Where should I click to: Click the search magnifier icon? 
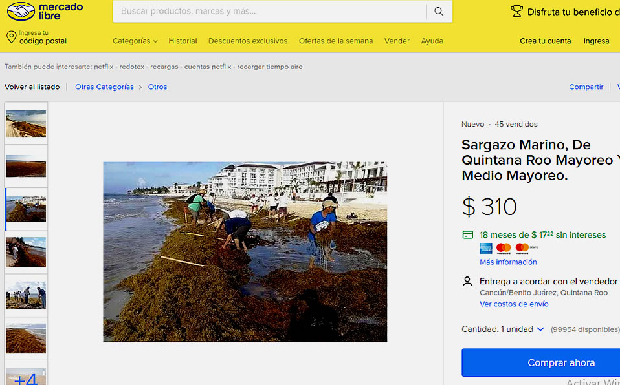pos(439,12)
